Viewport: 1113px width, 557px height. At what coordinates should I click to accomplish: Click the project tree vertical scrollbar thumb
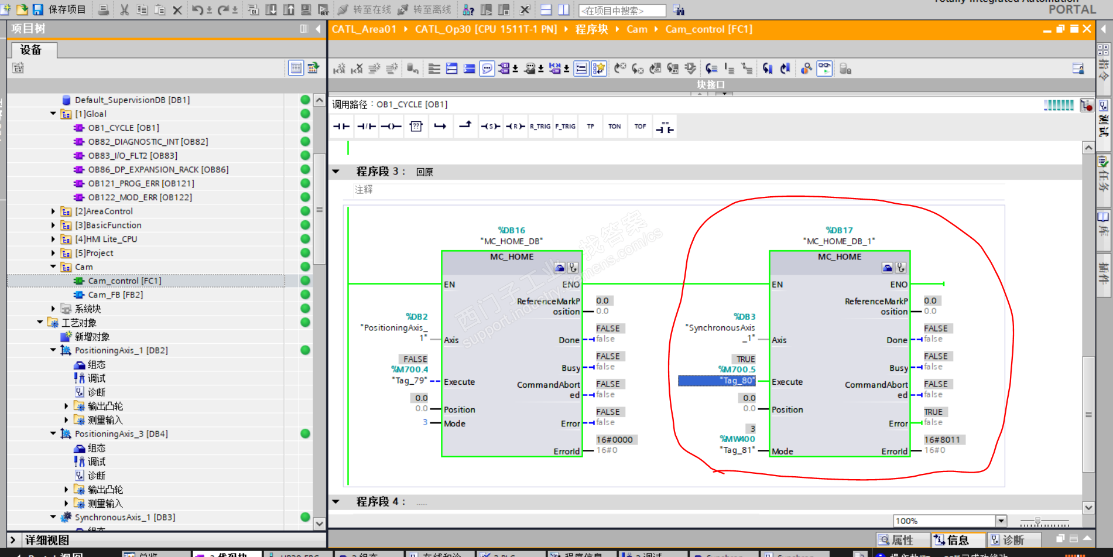coord(319,210)
